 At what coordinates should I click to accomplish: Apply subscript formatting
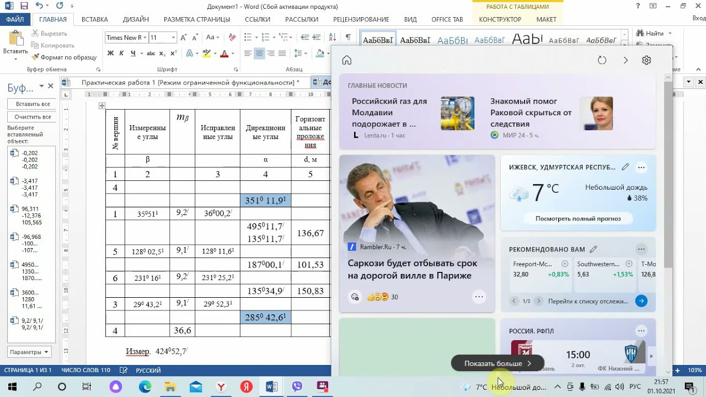click(x=163, y=53)
